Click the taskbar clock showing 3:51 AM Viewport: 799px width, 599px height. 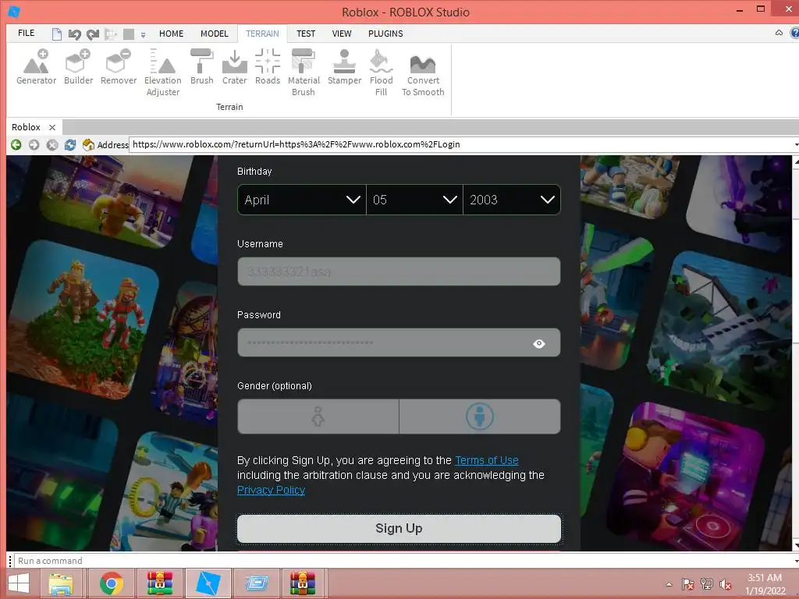click(765, 584)
